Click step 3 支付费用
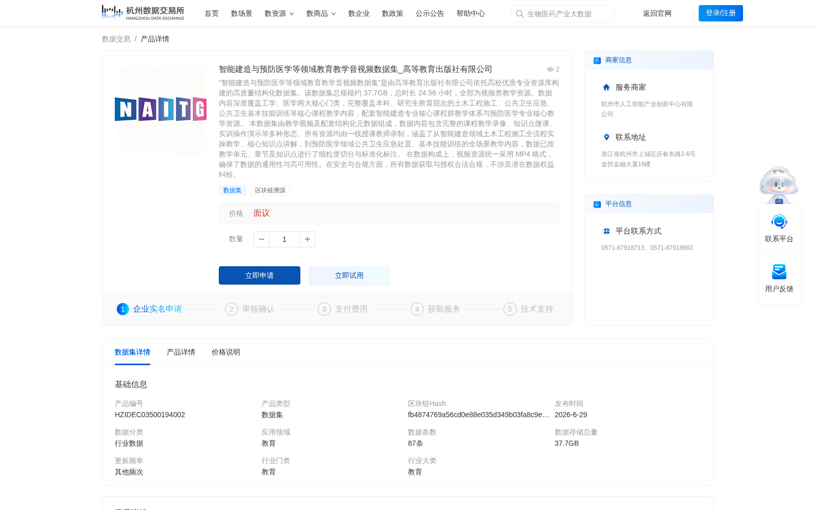This screenshot has height=510, width=816. click(343, 309)
